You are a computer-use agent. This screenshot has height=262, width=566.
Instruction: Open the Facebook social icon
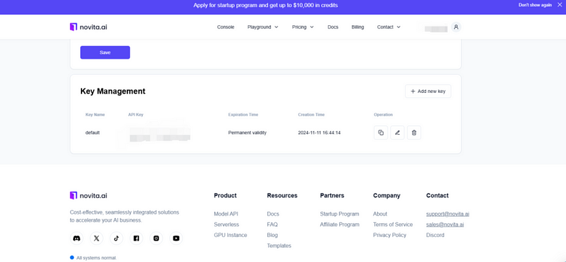click(x=136, y=238)
